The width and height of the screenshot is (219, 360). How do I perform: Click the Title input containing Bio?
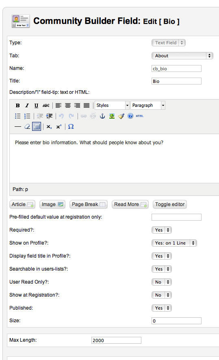[x=176, y=81]
